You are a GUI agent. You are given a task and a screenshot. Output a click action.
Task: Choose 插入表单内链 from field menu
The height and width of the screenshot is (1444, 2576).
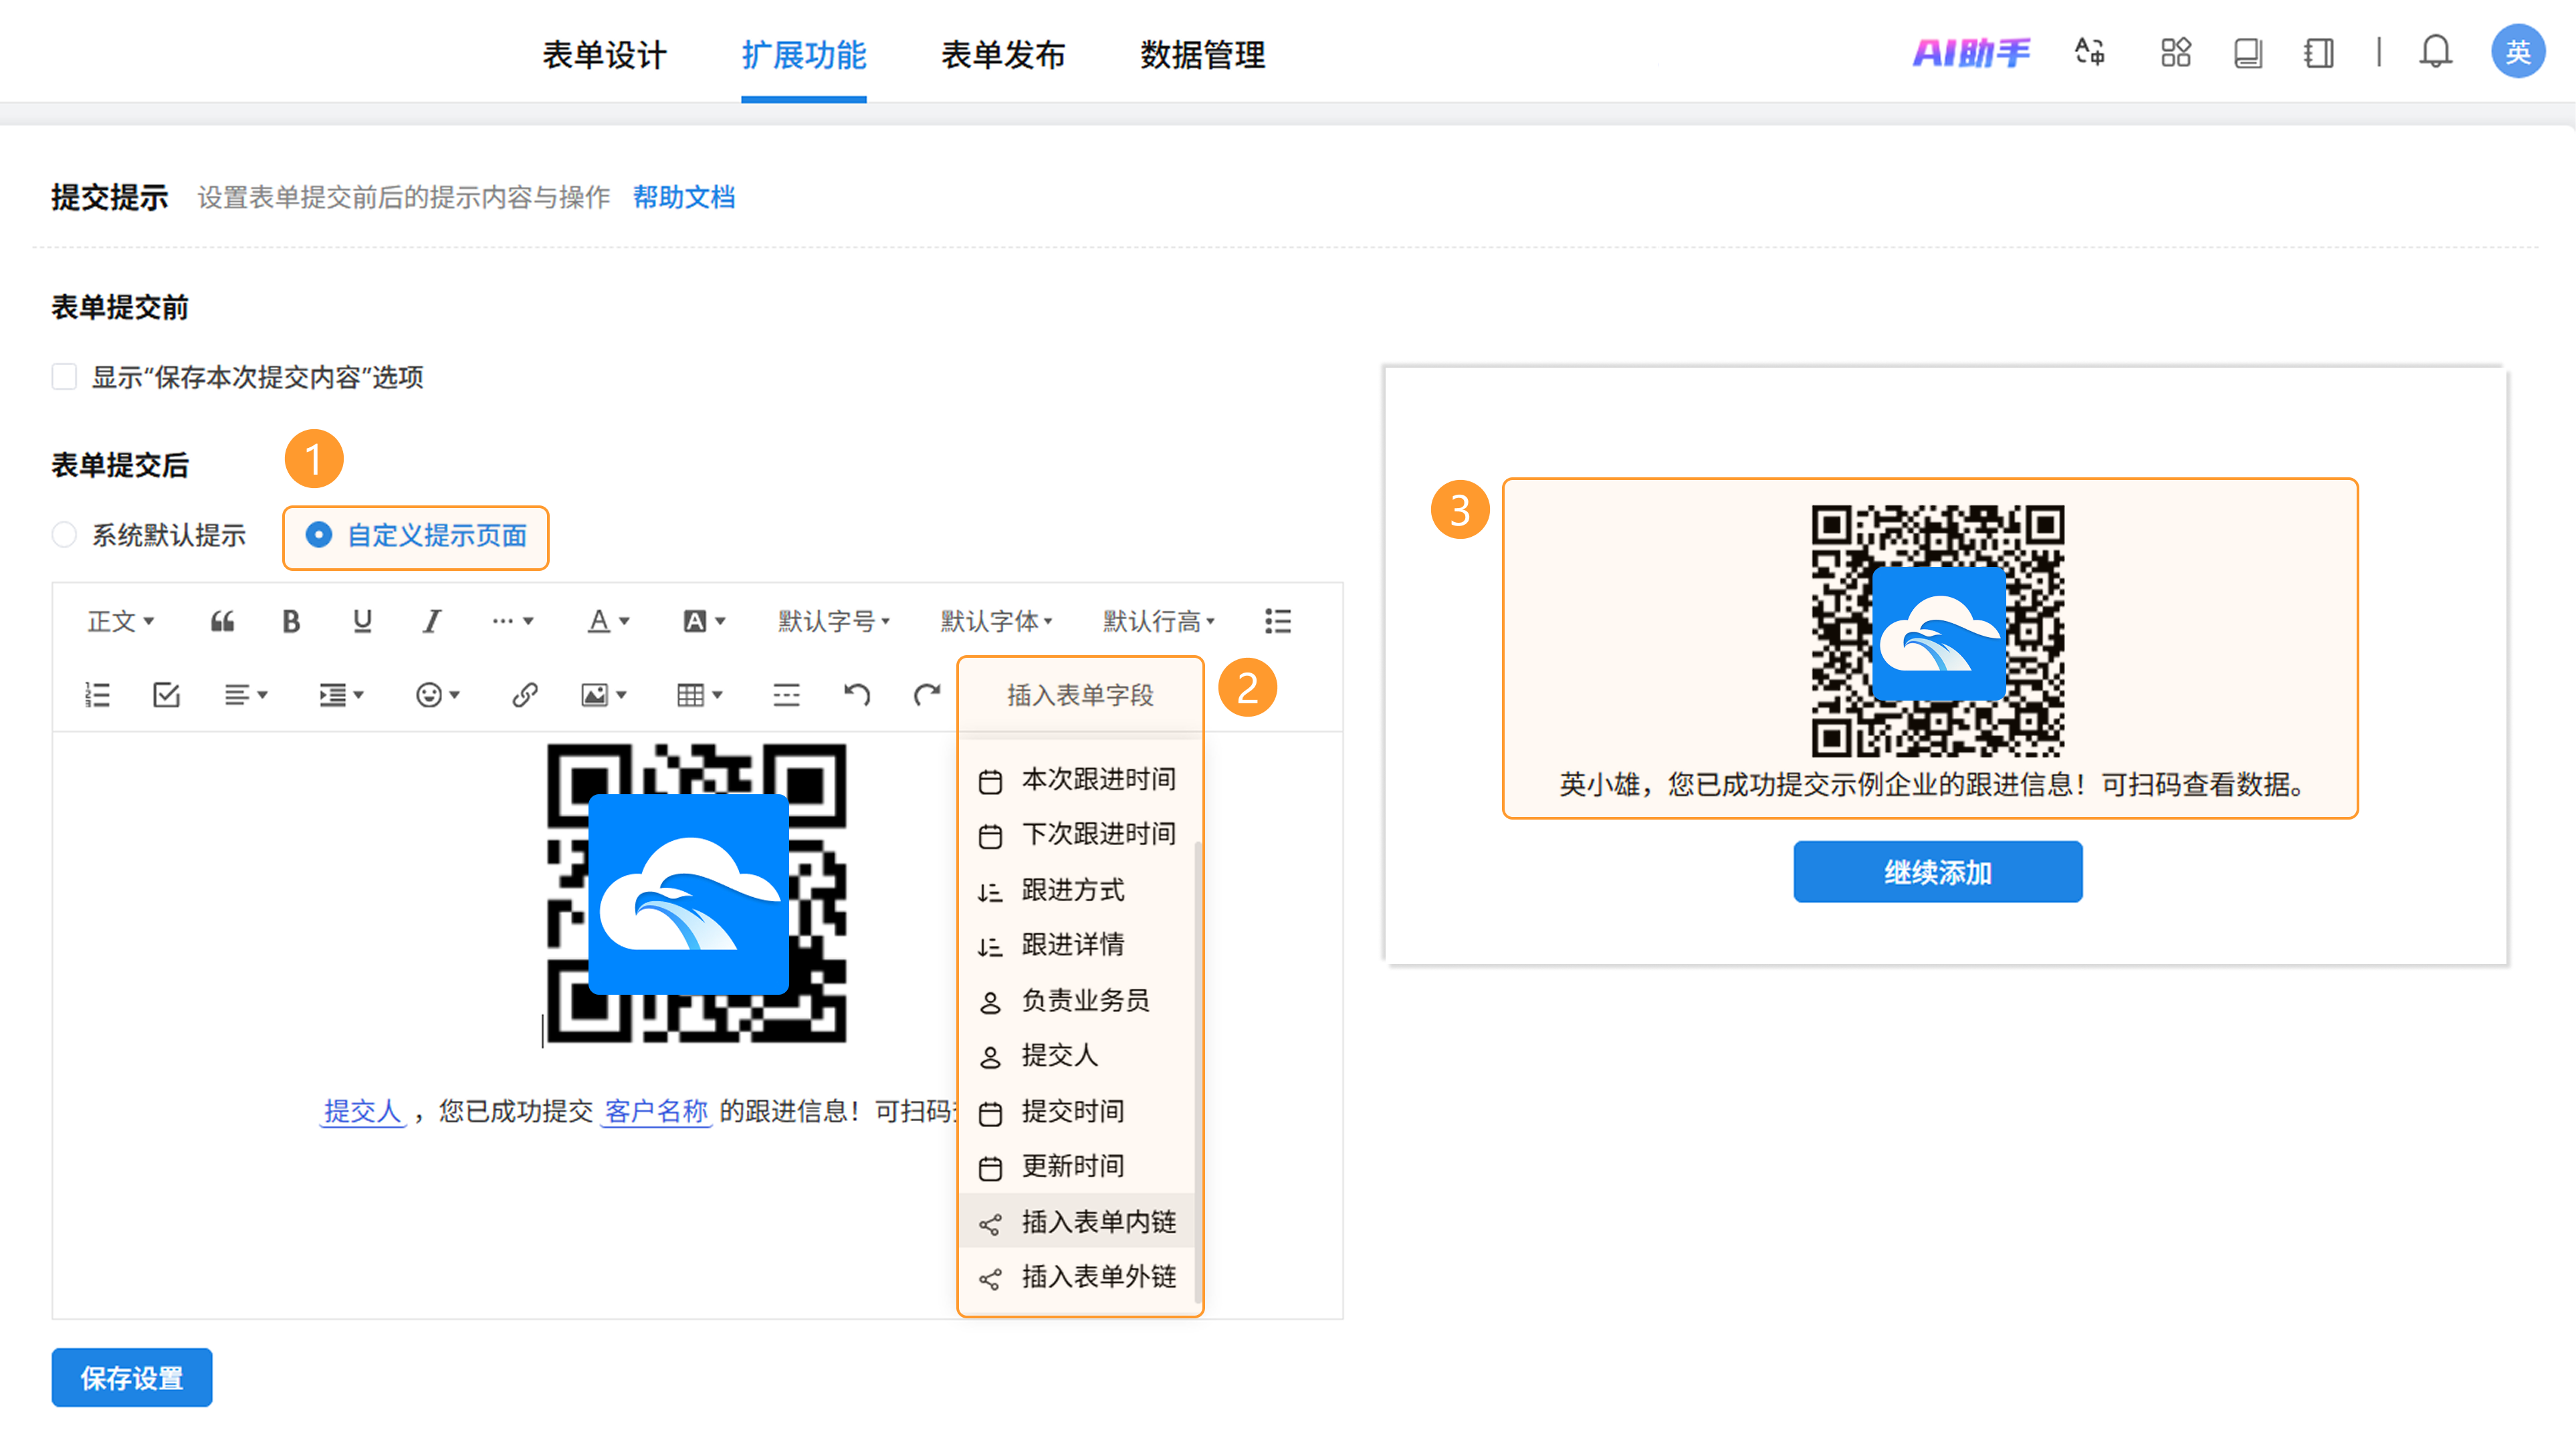pyautogui.click(x=1097, y=1221)
